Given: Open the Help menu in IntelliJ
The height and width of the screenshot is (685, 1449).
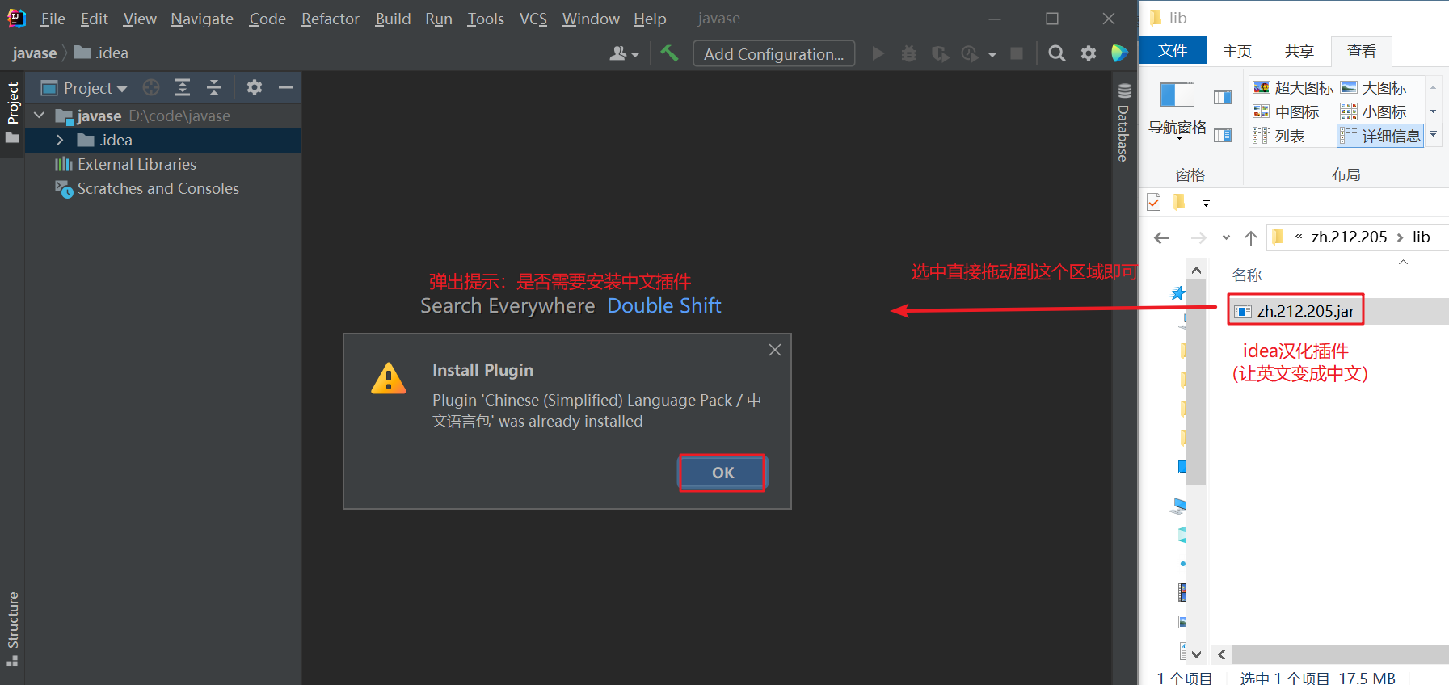Looking at the screenshot, I should click(x=650, y=19).
